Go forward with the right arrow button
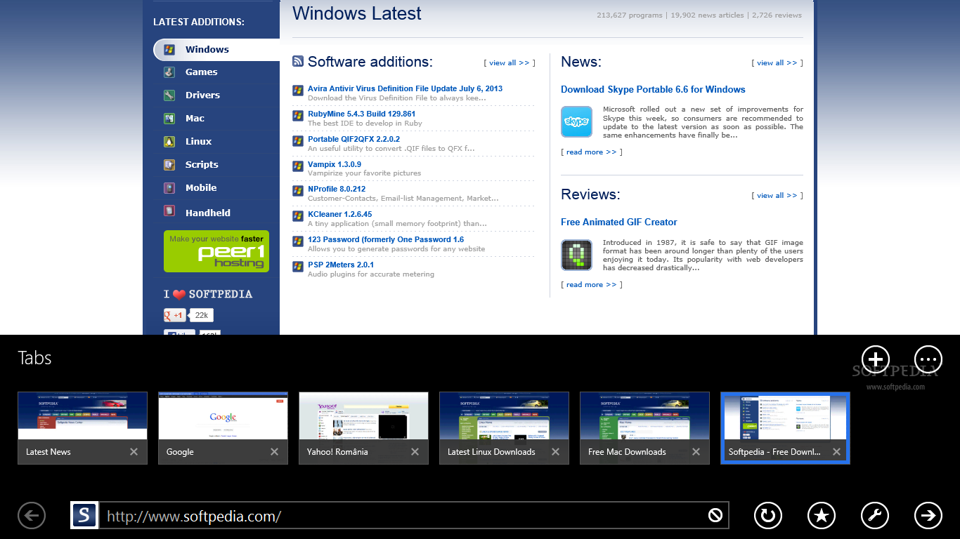This screenshot has width=960, height=539. (928, 516)
